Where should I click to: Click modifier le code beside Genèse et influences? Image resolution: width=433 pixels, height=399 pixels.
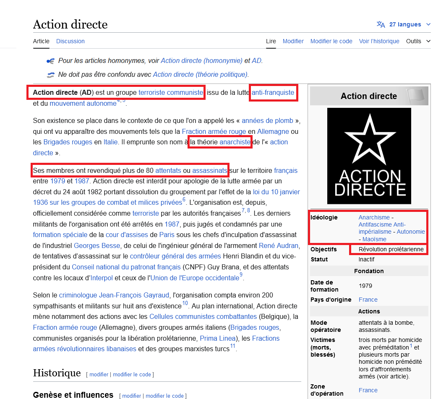pyautogui.click(x=164, y=396)
